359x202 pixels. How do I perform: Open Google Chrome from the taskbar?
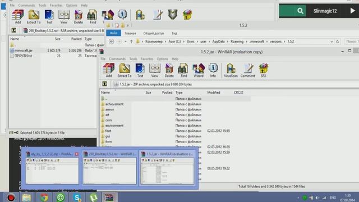pos(44,197)
